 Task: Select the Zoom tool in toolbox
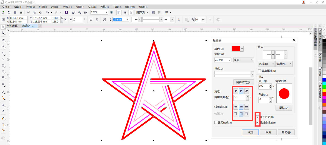(3, 46)
